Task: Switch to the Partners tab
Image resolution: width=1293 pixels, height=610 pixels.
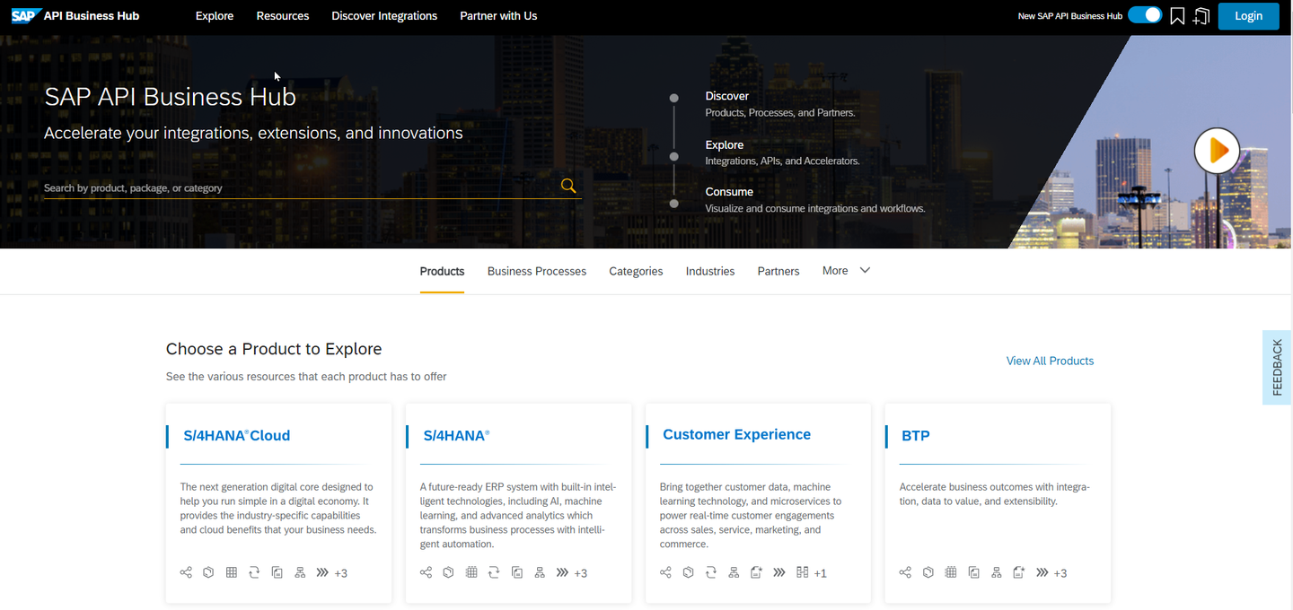Action: click(x=778, y=271)
